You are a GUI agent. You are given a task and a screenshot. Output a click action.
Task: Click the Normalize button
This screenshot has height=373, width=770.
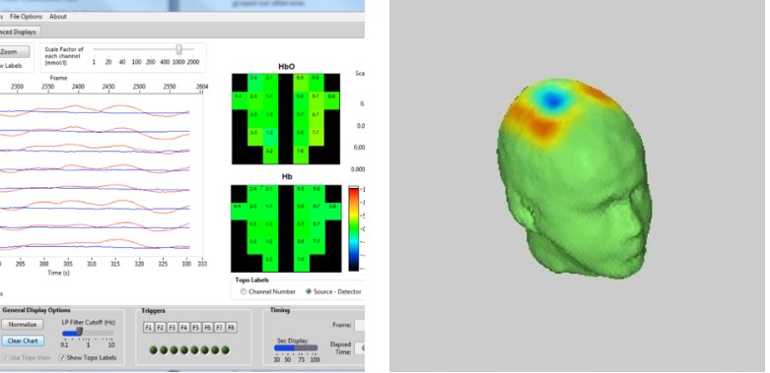[23, 325]
